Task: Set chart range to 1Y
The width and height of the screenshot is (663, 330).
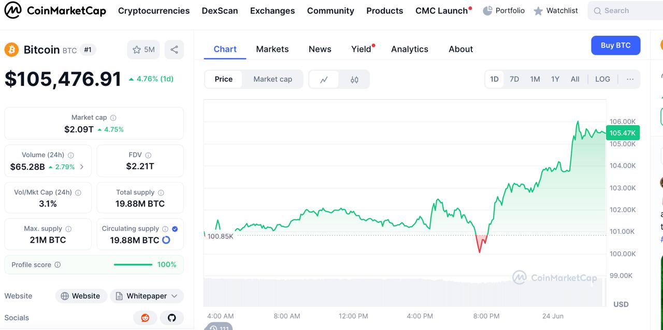Action: tap(555, 79)
